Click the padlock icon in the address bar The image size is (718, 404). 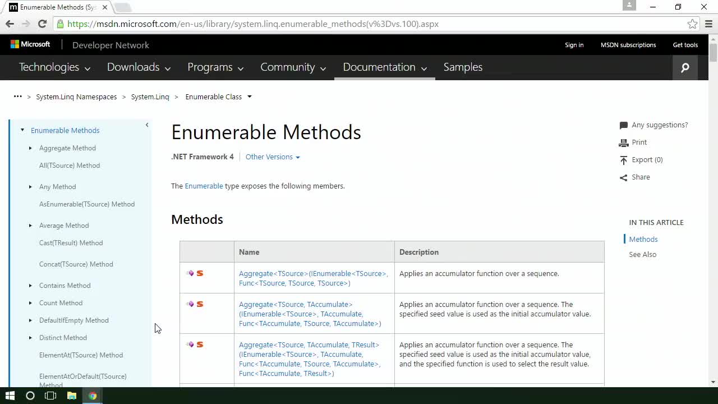[x=59, y=24]
